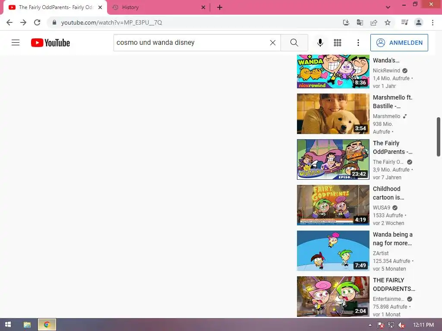This screenshot has width=442, height=331.
Task: Show hidden system tray icons
Action: tap(370, 325)
